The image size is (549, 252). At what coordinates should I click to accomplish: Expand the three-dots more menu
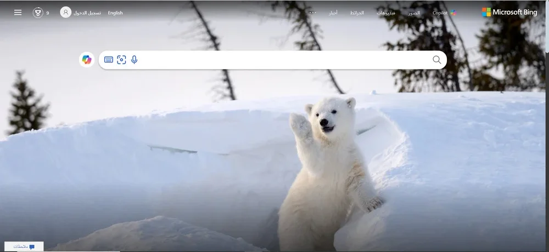coord(312,12)
